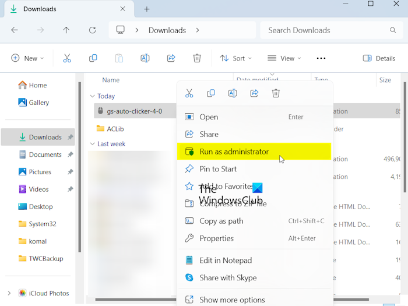Click the Size column header
This screenshot has width=408, height=306.
click(x=385, y=80)
